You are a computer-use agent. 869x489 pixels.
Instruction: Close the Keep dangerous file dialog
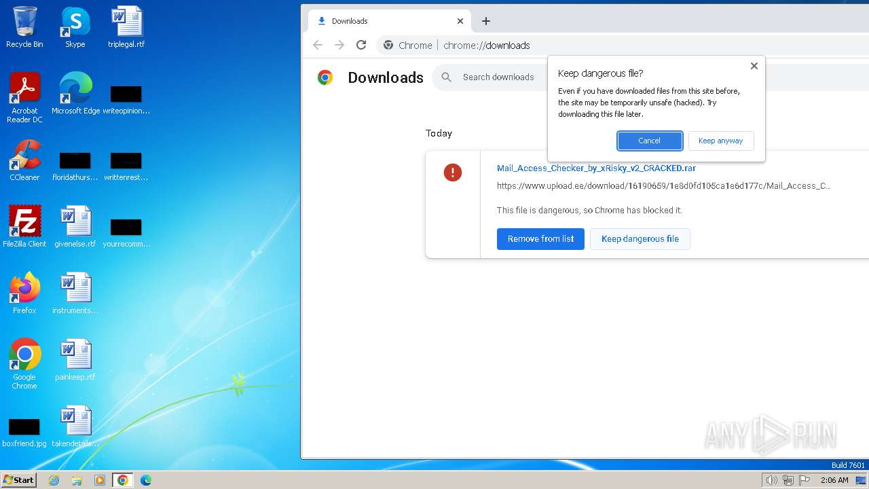[754, 66]
